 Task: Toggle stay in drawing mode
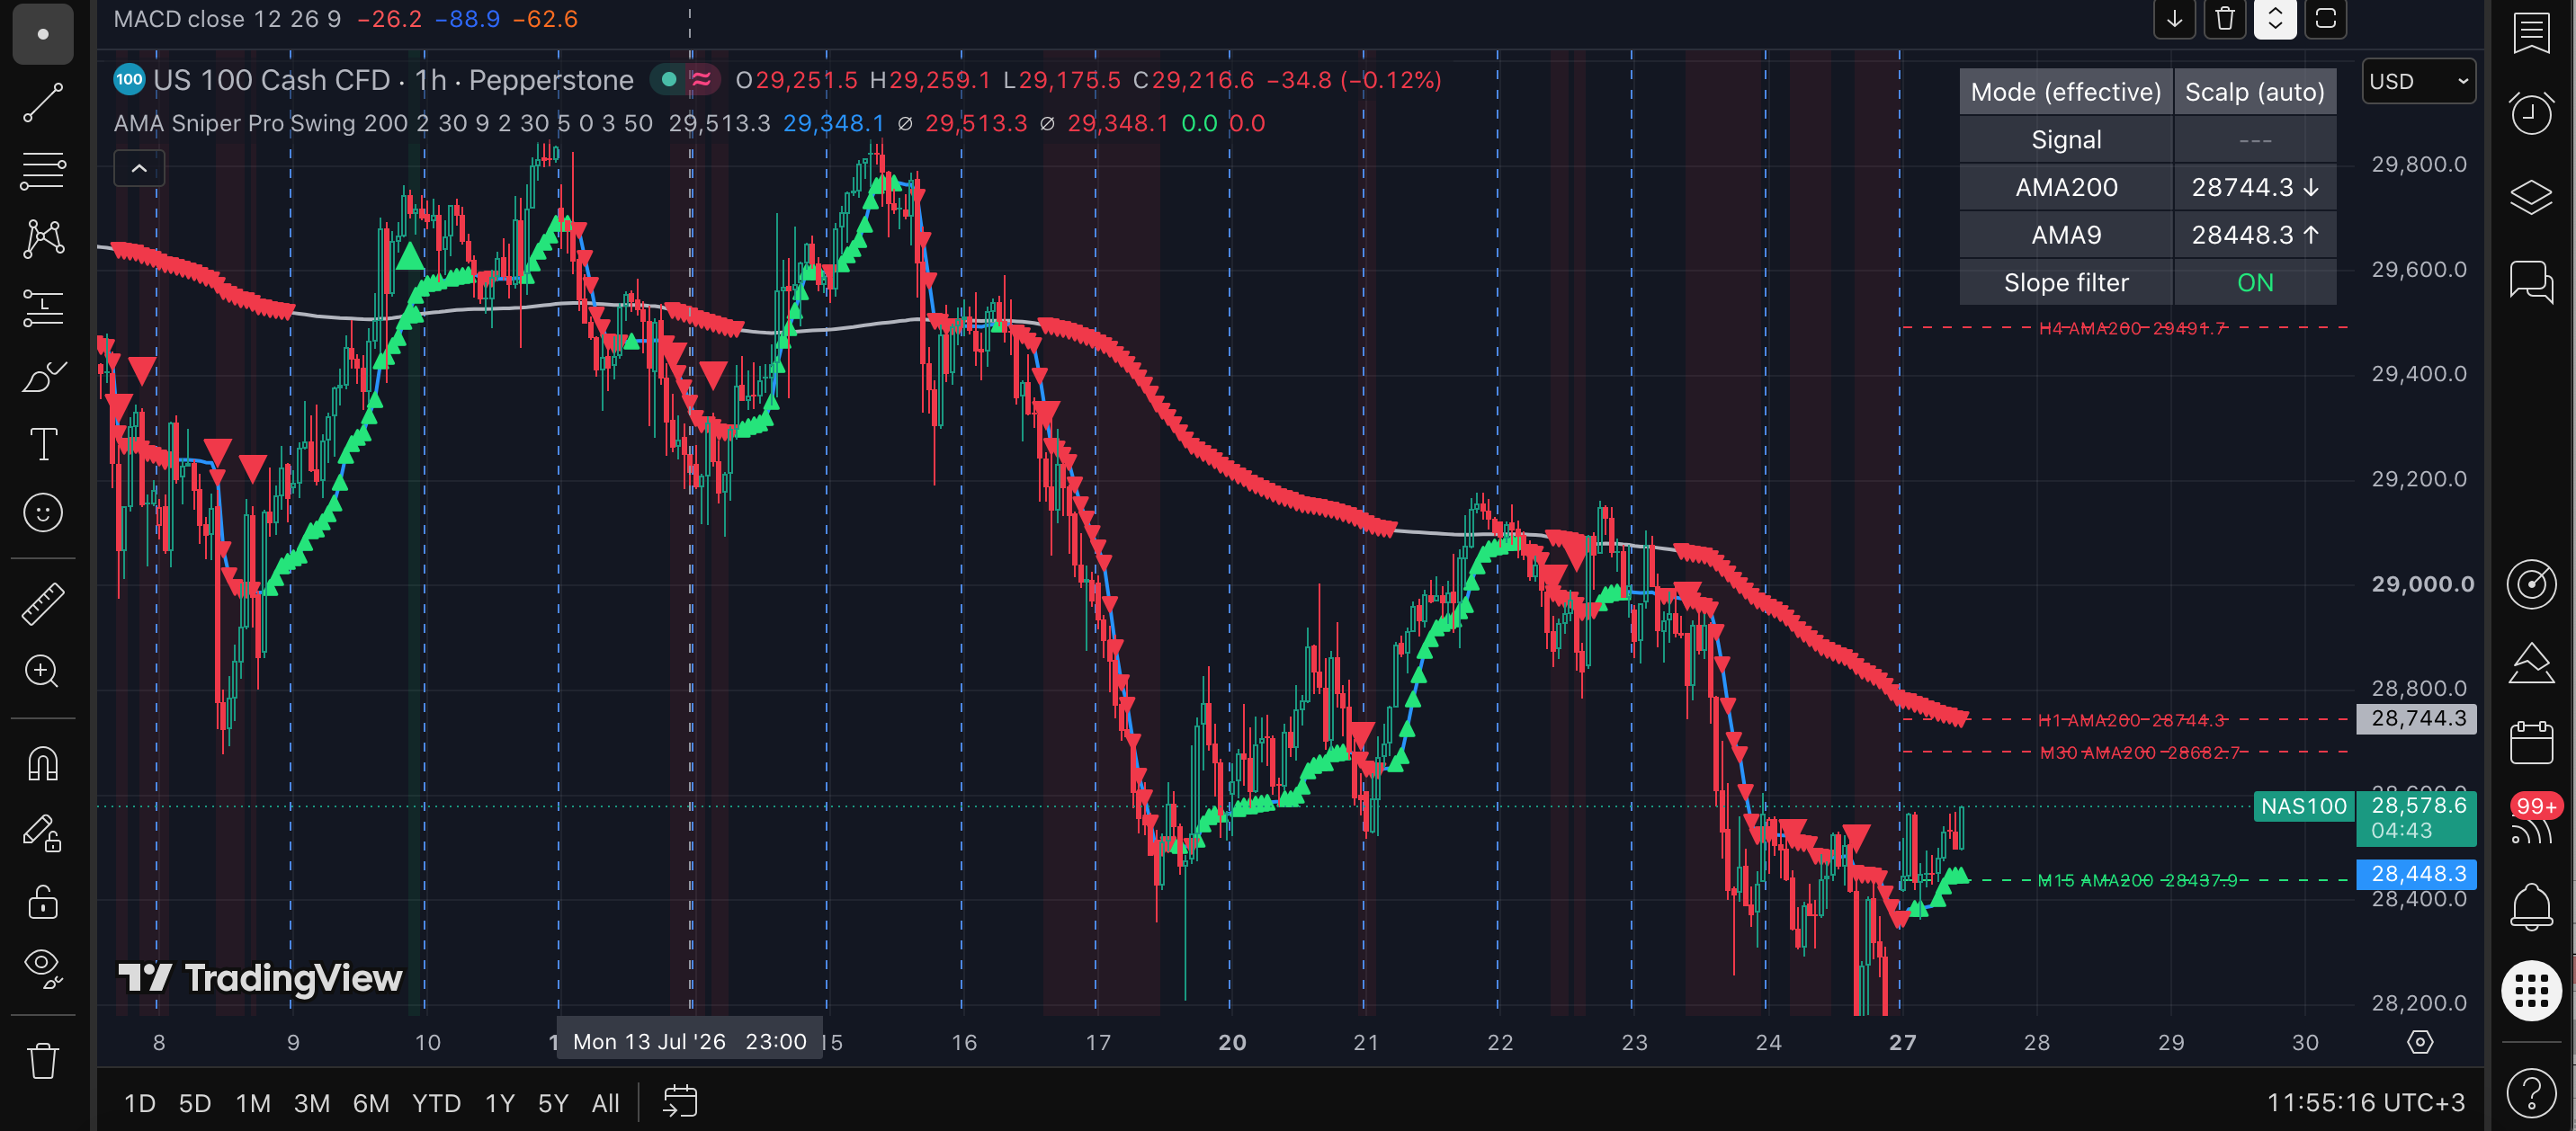43,833
